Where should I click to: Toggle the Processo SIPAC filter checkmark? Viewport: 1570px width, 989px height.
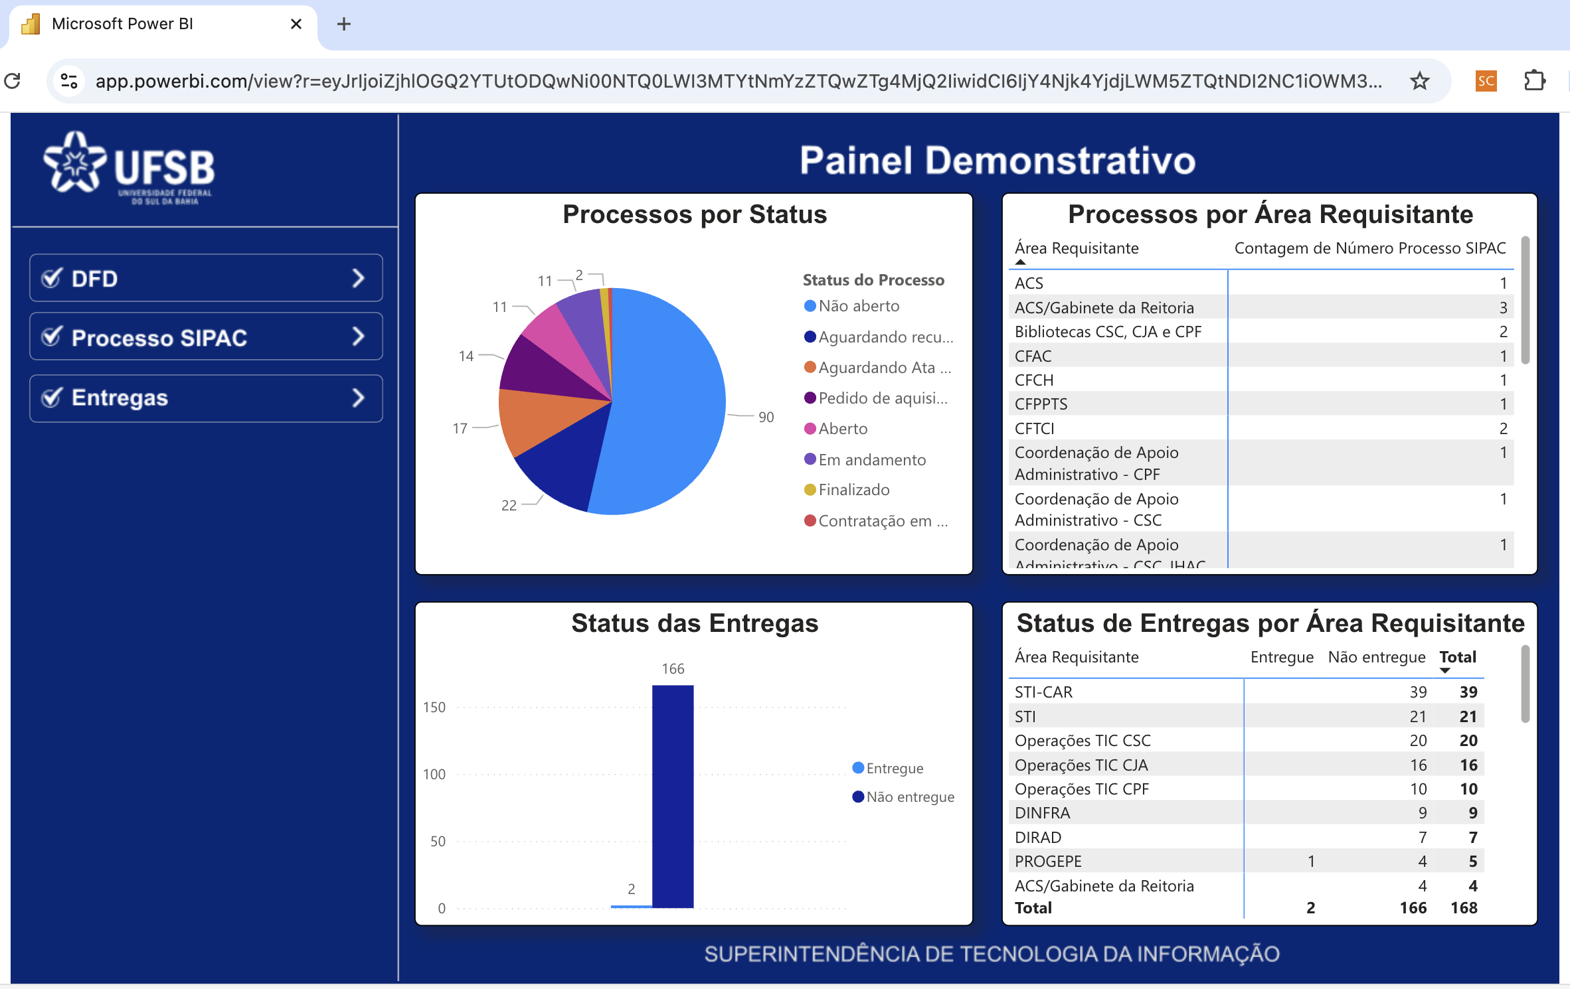pyautogui.click(x=51, y=337)
